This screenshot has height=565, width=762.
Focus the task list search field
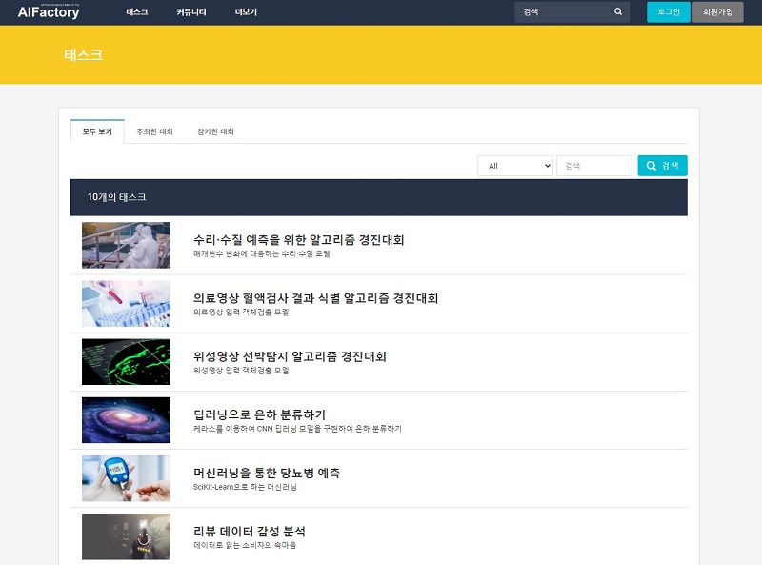coord(593,166)
